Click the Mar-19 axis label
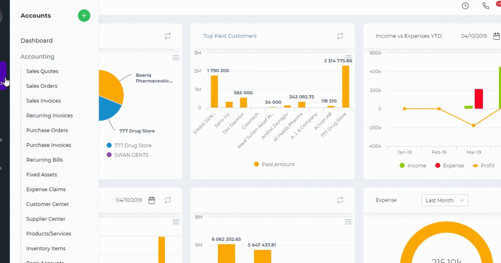Viewport: 501px width, 263px height. [473, 152]
